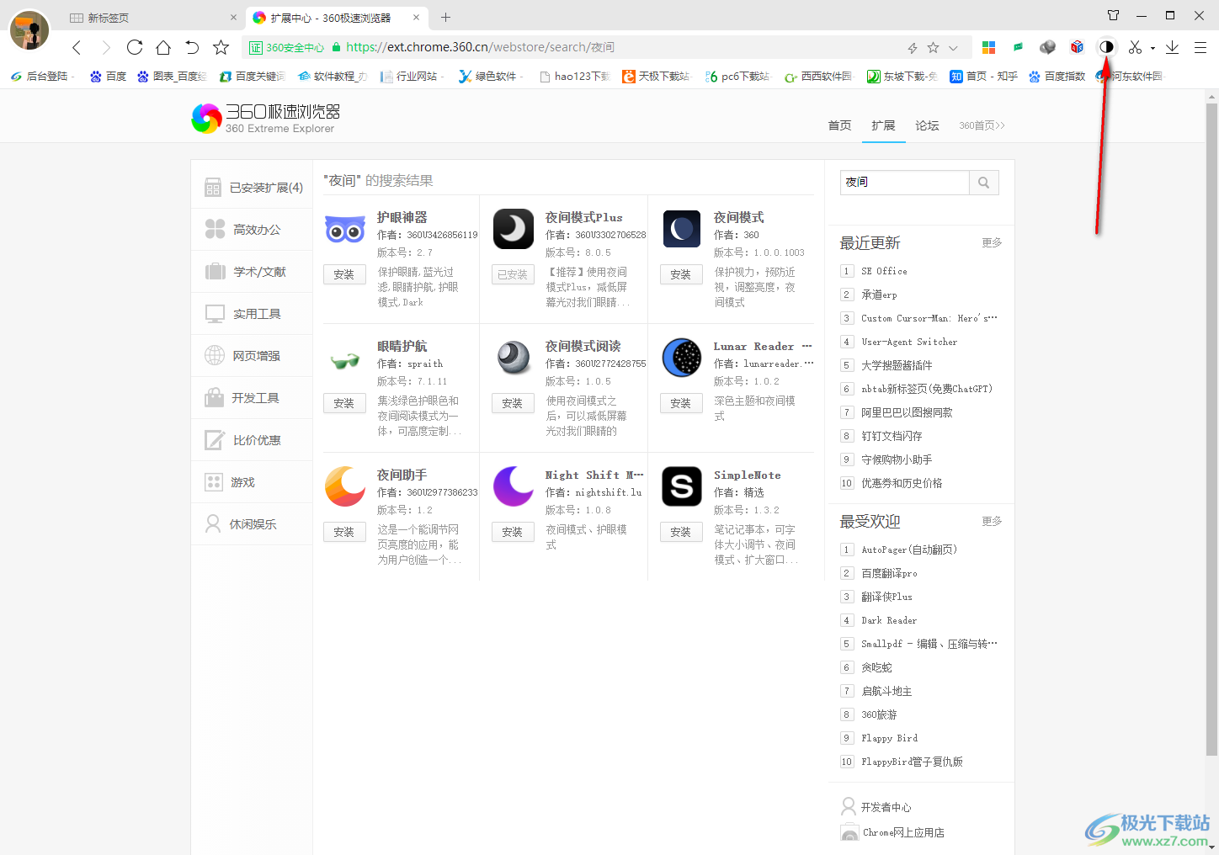The height and width of the screenshot is (855, 1219).
Task: Click the undo/restore closed tab icon
Action: (x=192, y=47)
